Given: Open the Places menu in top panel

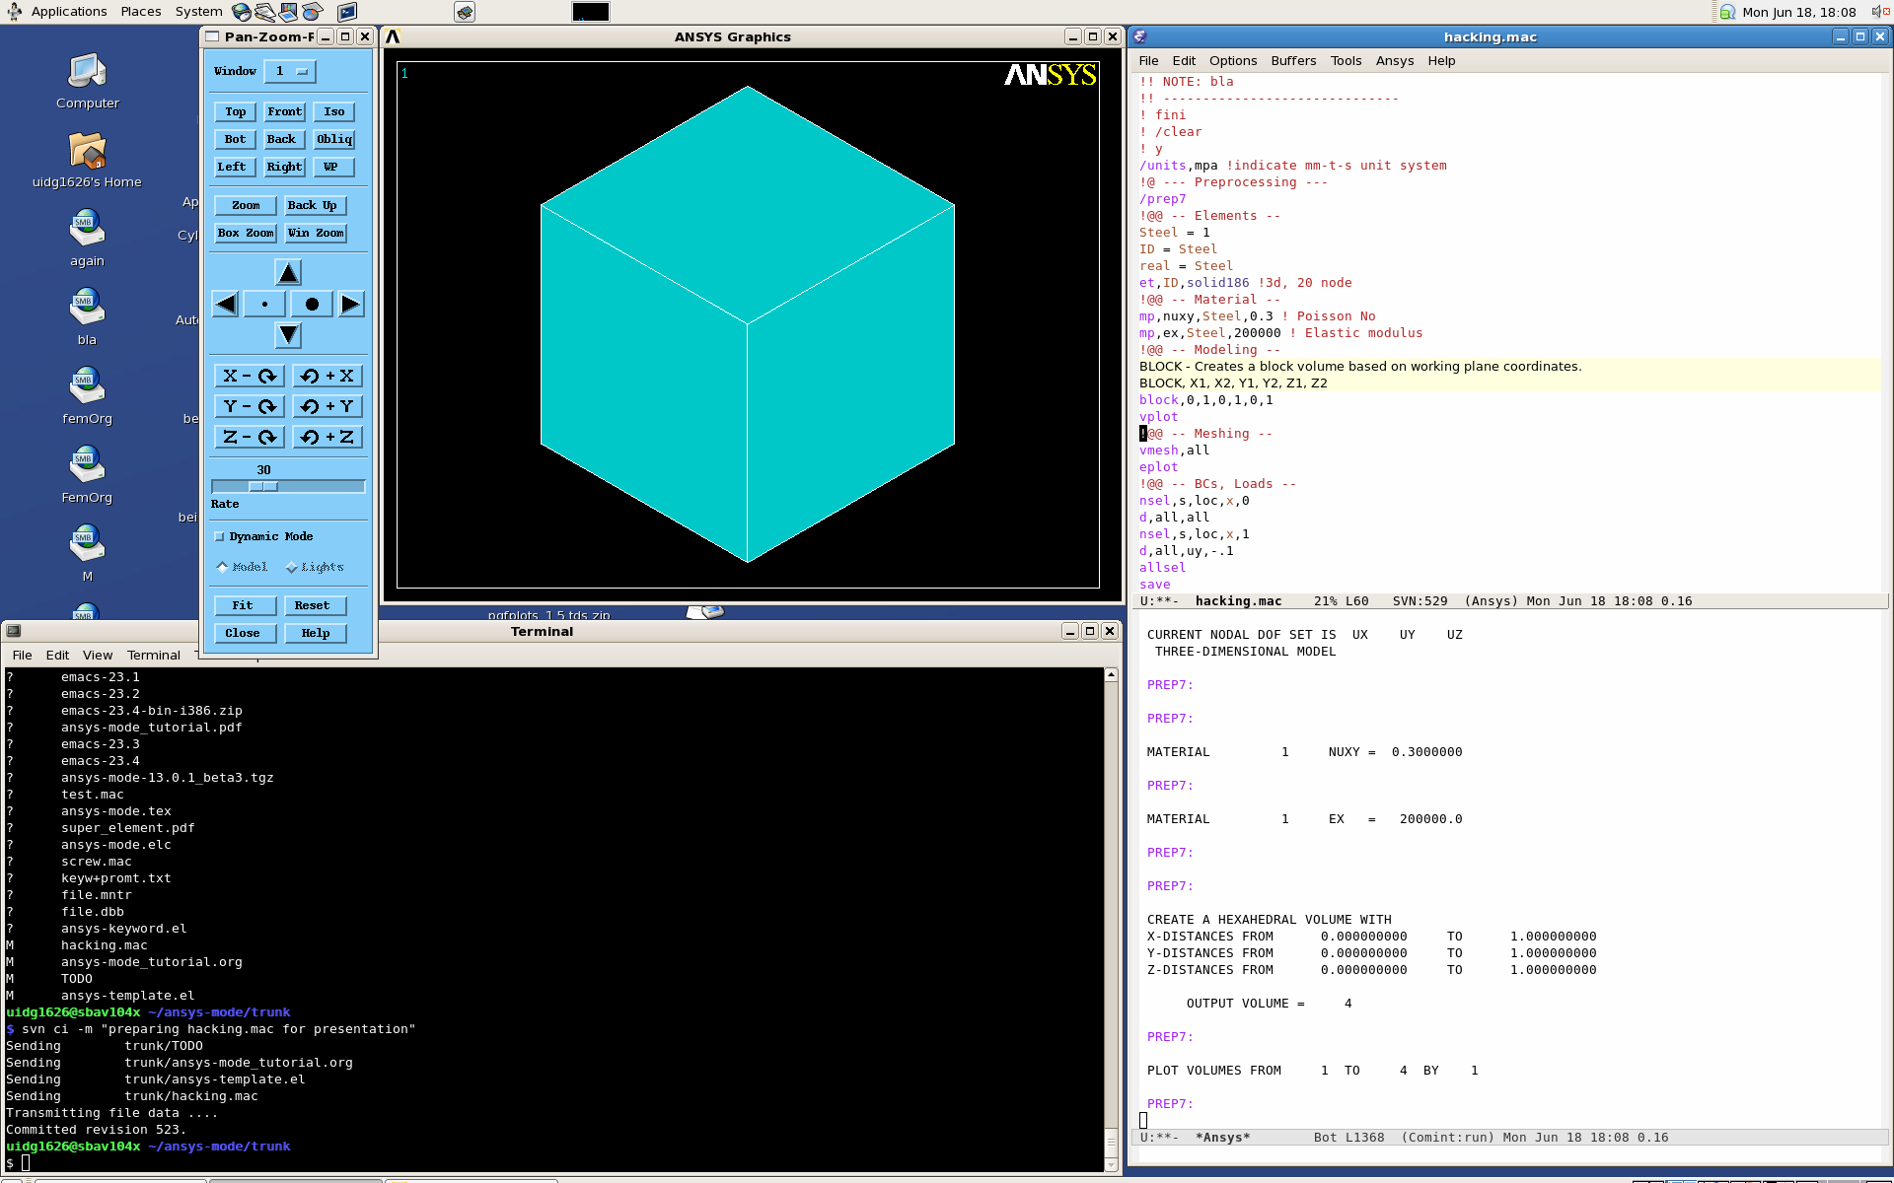Looking at the screenshot, I should (x=141, y=12).
